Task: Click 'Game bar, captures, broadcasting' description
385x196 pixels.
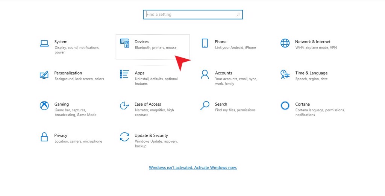Action: [x=75, y=112]
